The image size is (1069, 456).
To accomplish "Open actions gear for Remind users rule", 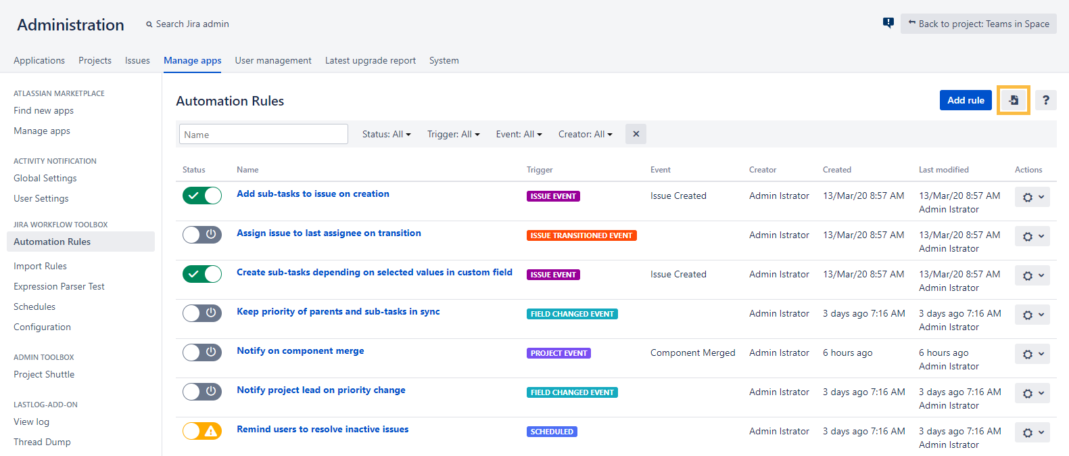I will point(1032,433).
